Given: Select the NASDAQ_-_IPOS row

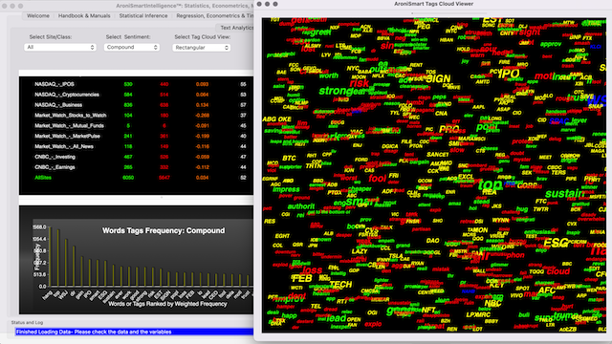Looking at the screenshot, I should point(136,84).
